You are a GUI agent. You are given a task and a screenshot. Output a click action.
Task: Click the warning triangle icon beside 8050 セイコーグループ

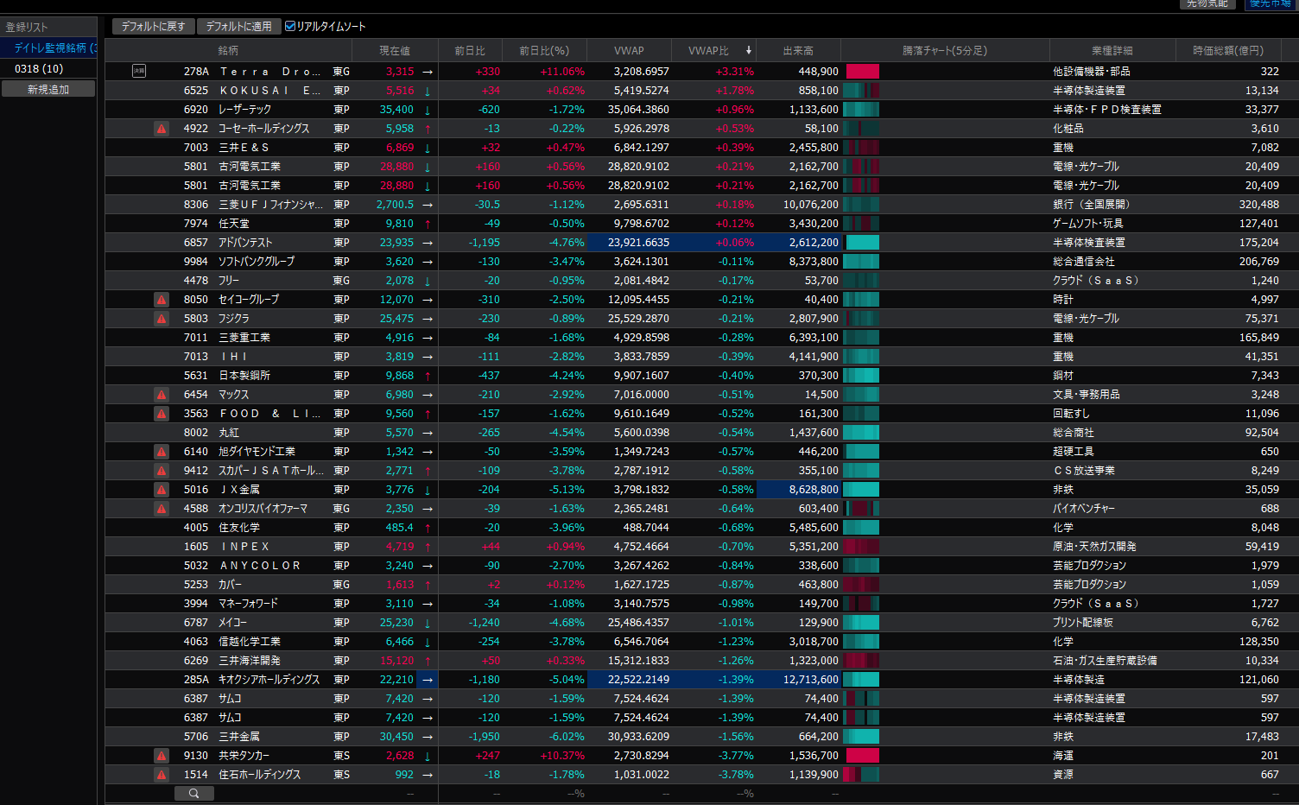coord(162,300)
